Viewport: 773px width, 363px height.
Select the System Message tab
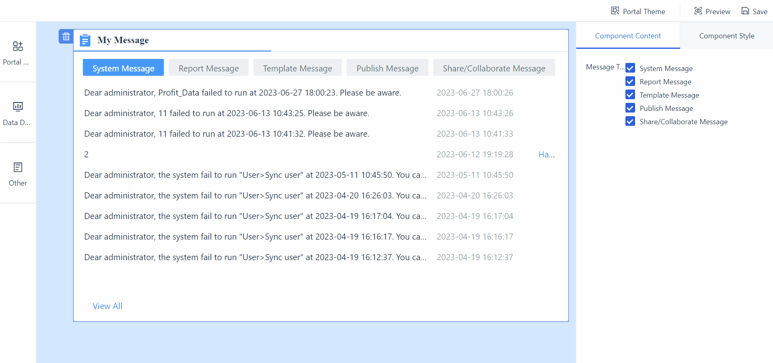(123, 68)
